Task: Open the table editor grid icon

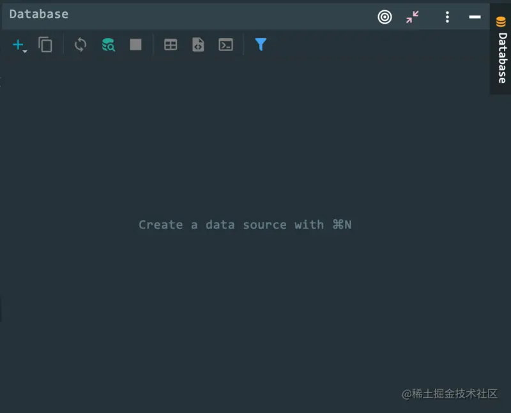Action: point(171,45)
